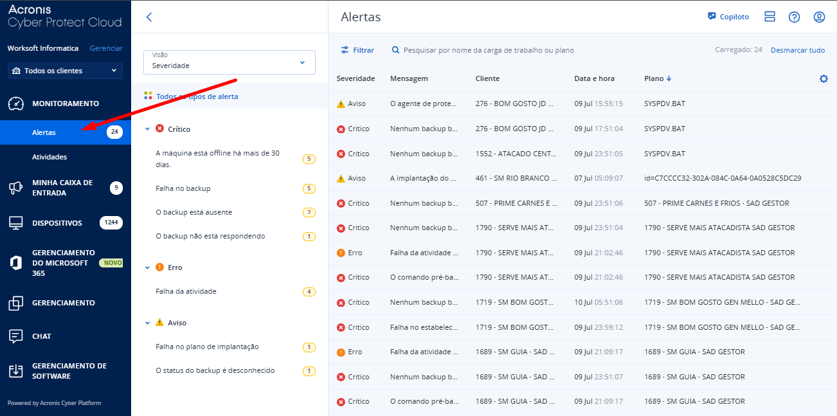This screenshot has width=837, height=416.
Task: Click the back arrow in the filter panel
Action: (x=149, y=17)
